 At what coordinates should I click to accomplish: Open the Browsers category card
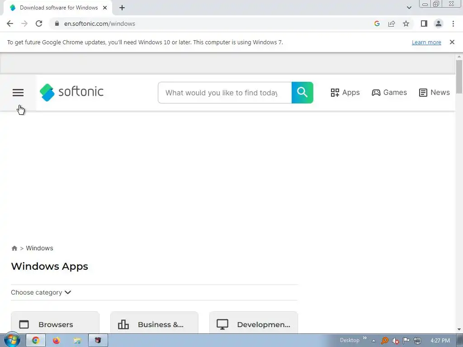tap(55, 323)
